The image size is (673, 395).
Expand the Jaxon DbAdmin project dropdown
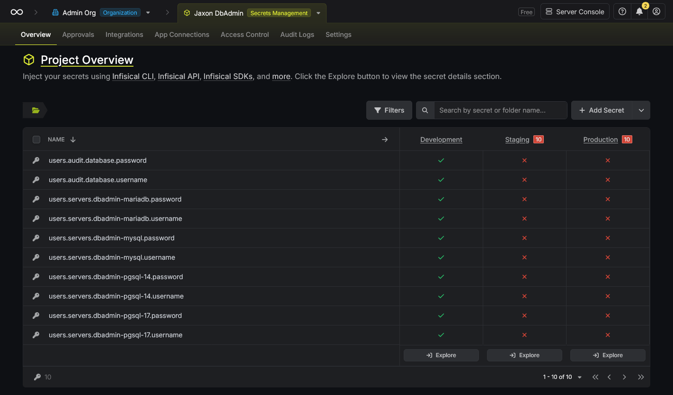pyautogui.click(x=319, y=13)
